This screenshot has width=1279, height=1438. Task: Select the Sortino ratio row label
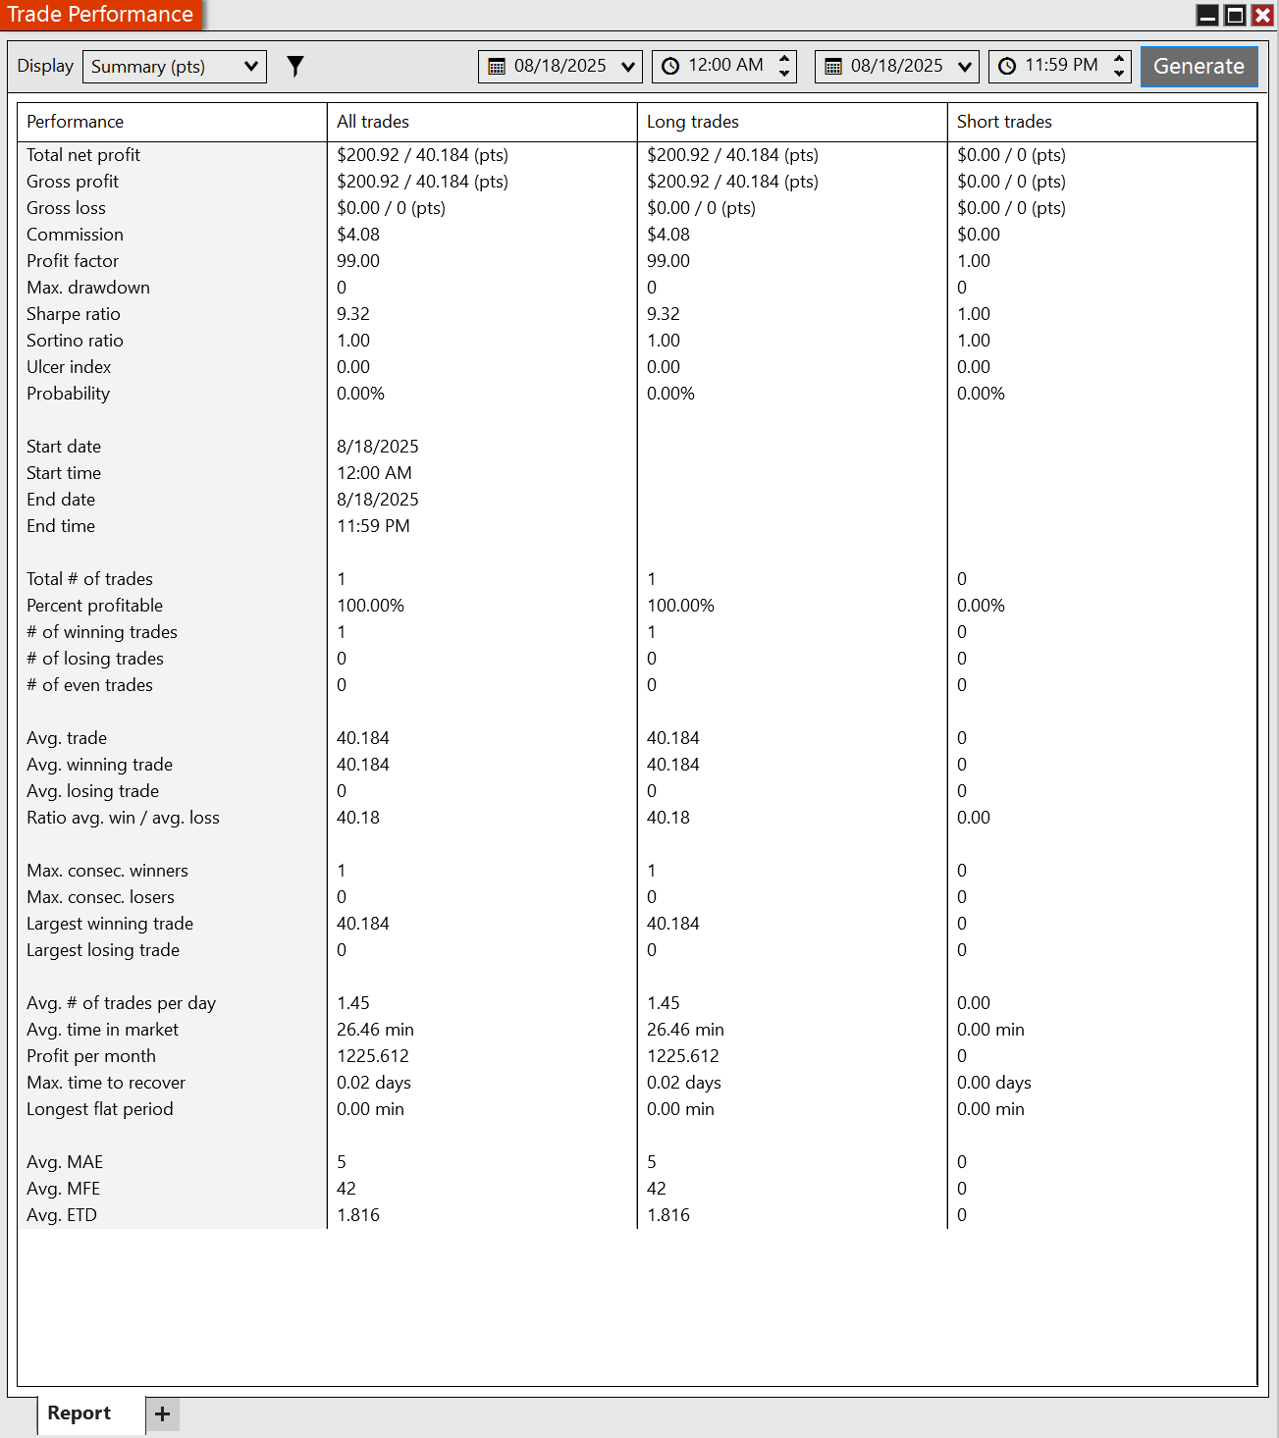(75, 341)
